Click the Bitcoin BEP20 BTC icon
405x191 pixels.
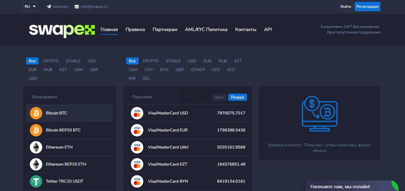pyautogui.click(x=36, y=130)
